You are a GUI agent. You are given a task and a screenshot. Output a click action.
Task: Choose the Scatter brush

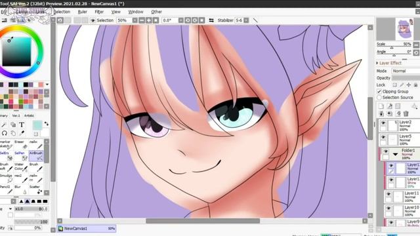(x=36, y=189)
